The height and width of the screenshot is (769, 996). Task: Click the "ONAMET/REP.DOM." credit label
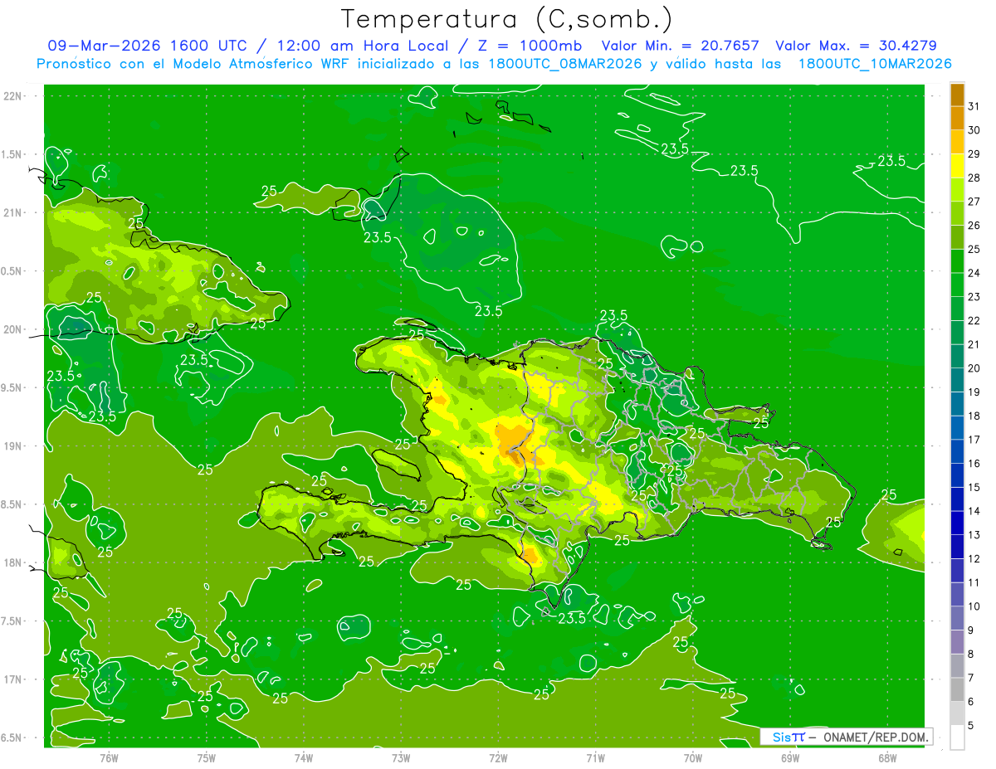pos(875,737)
